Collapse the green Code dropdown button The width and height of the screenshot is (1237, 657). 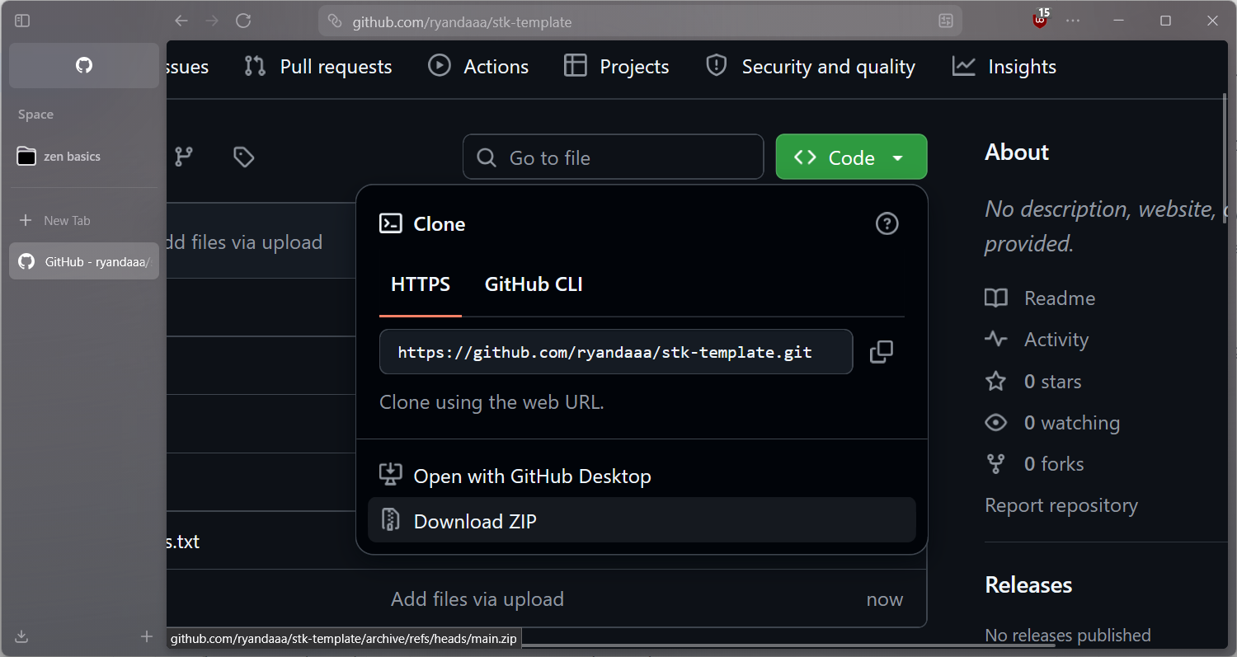click(851, 157)
